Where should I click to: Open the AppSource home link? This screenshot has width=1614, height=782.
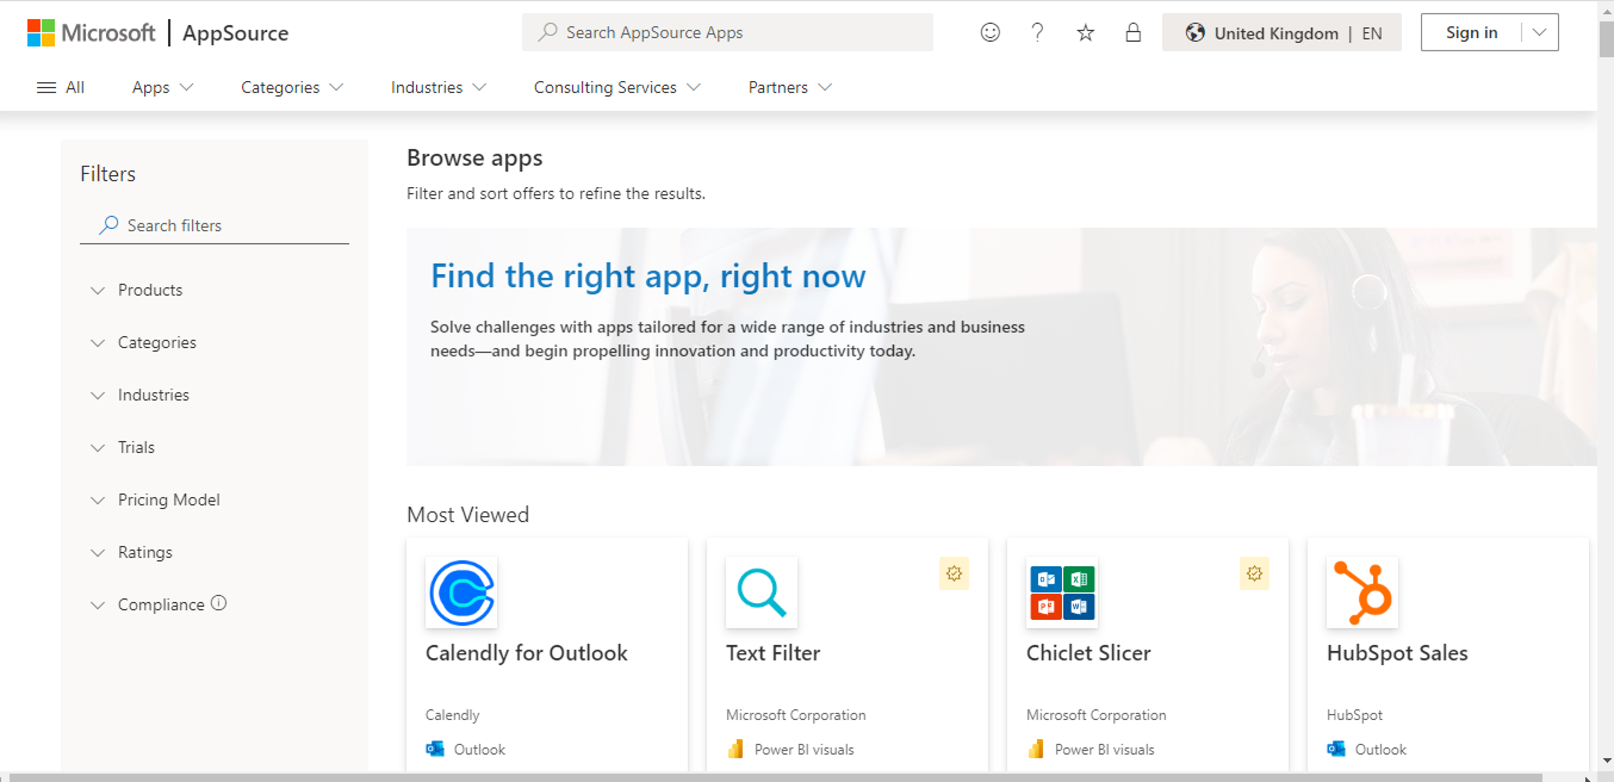[235, 33]
